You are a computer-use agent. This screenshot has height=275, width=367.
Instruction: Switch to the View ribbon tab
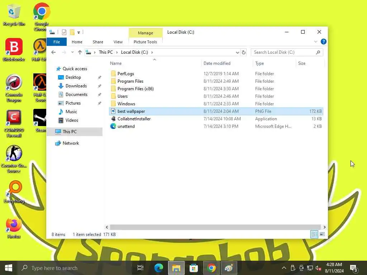[118, 42]
